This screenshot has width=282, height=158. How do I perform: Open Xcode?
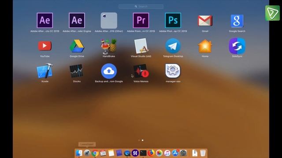45,71
